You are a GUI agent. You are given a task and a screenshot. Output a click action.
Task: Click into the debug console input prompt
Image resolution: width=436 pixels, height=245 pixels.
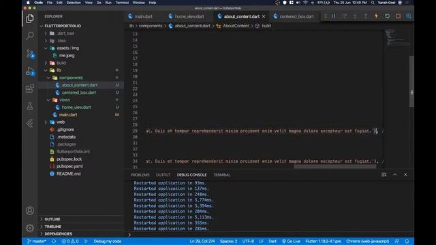tap(270, 235)
